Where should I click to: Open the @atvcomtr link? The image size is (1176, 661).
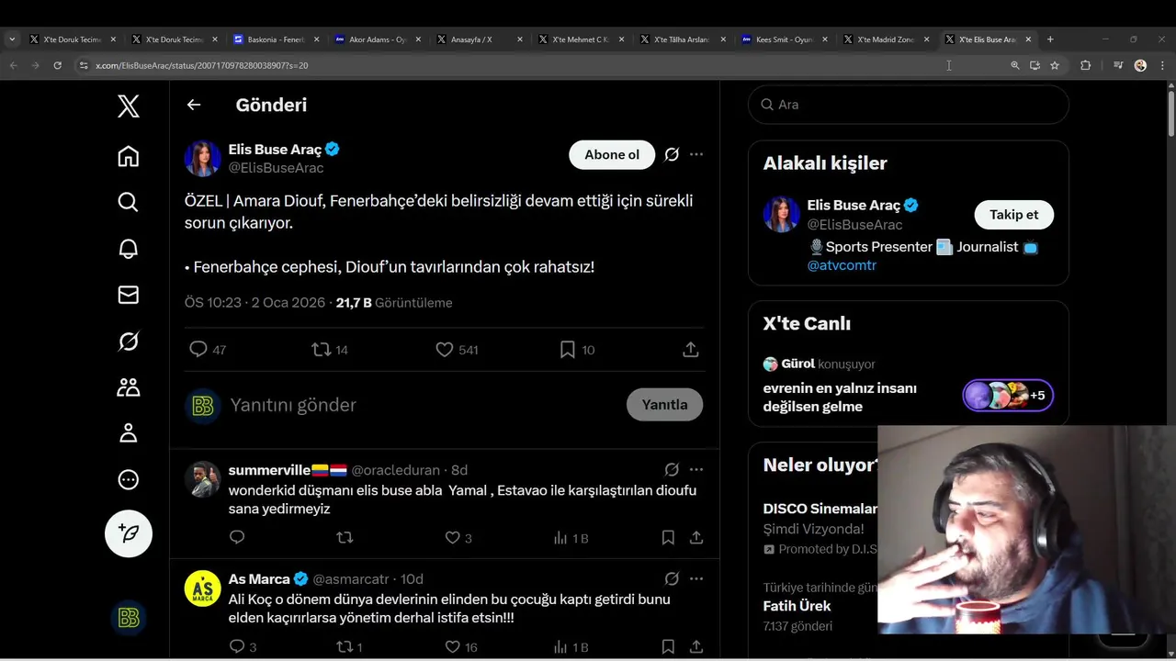pos(842,265)
